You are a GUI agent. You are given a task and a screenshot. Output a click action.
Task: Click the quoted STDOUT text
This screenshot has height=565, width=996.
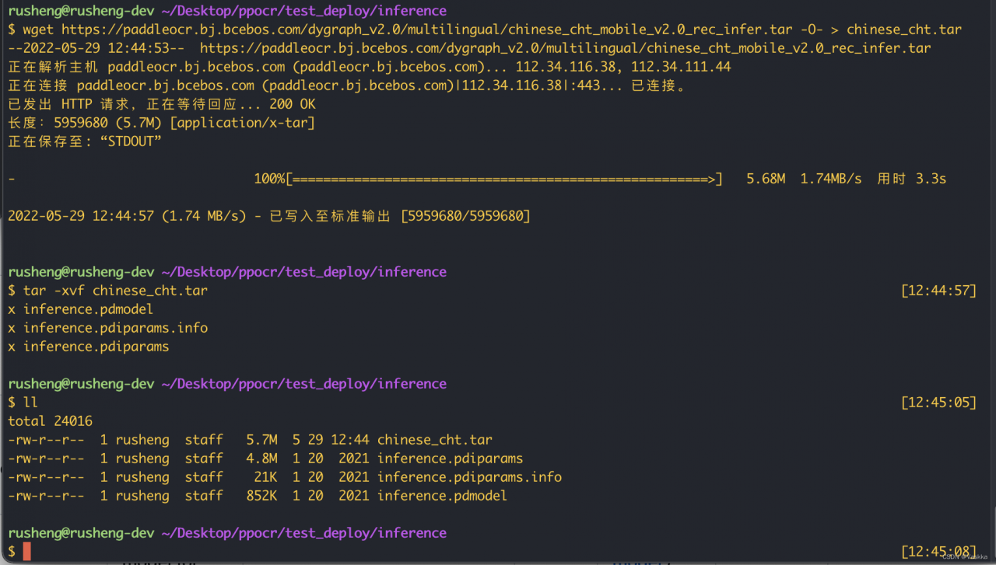[130, 141]
